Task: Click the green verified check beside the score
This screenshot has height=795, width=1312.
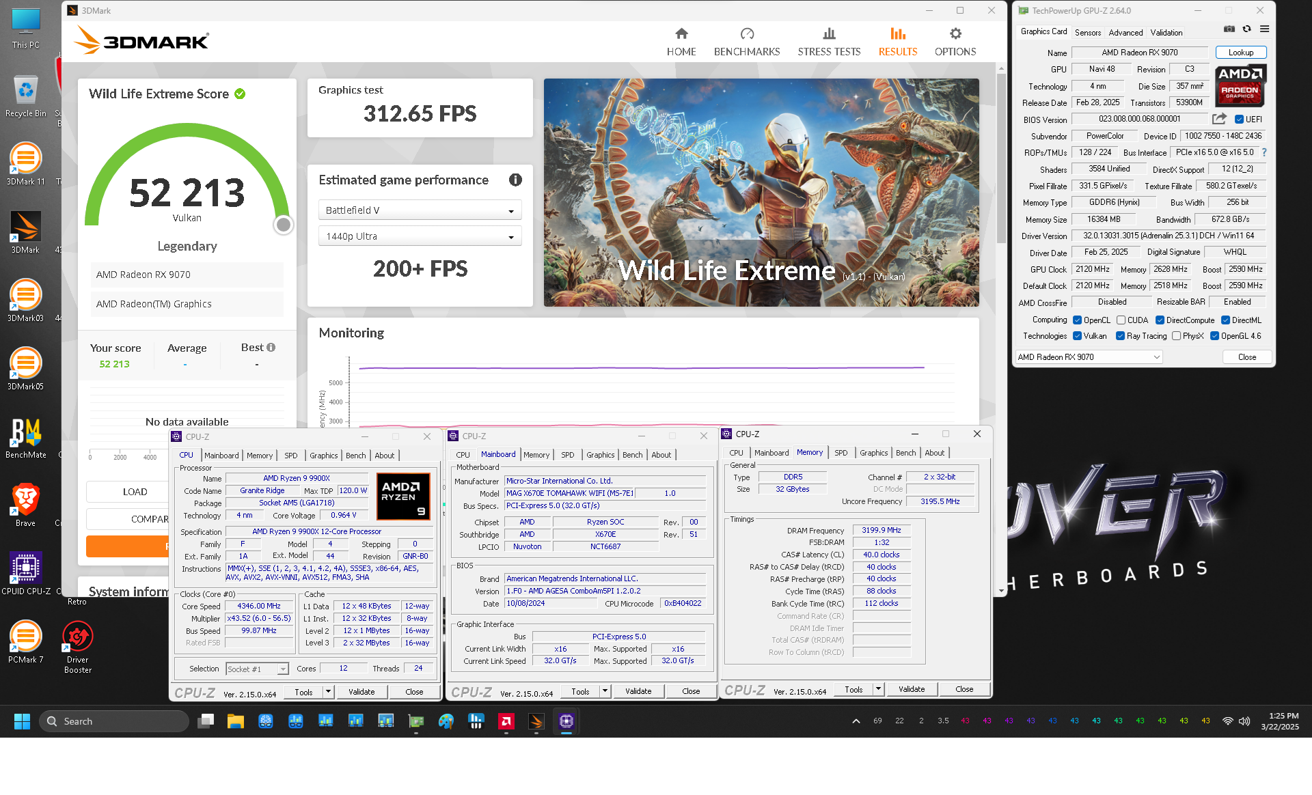Action: click(x=240, y=94)
